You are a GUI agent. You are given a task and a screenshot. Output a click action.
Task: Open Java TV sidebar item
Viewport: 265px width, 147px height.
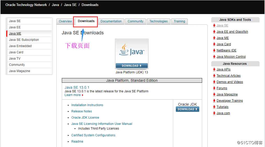29,59
